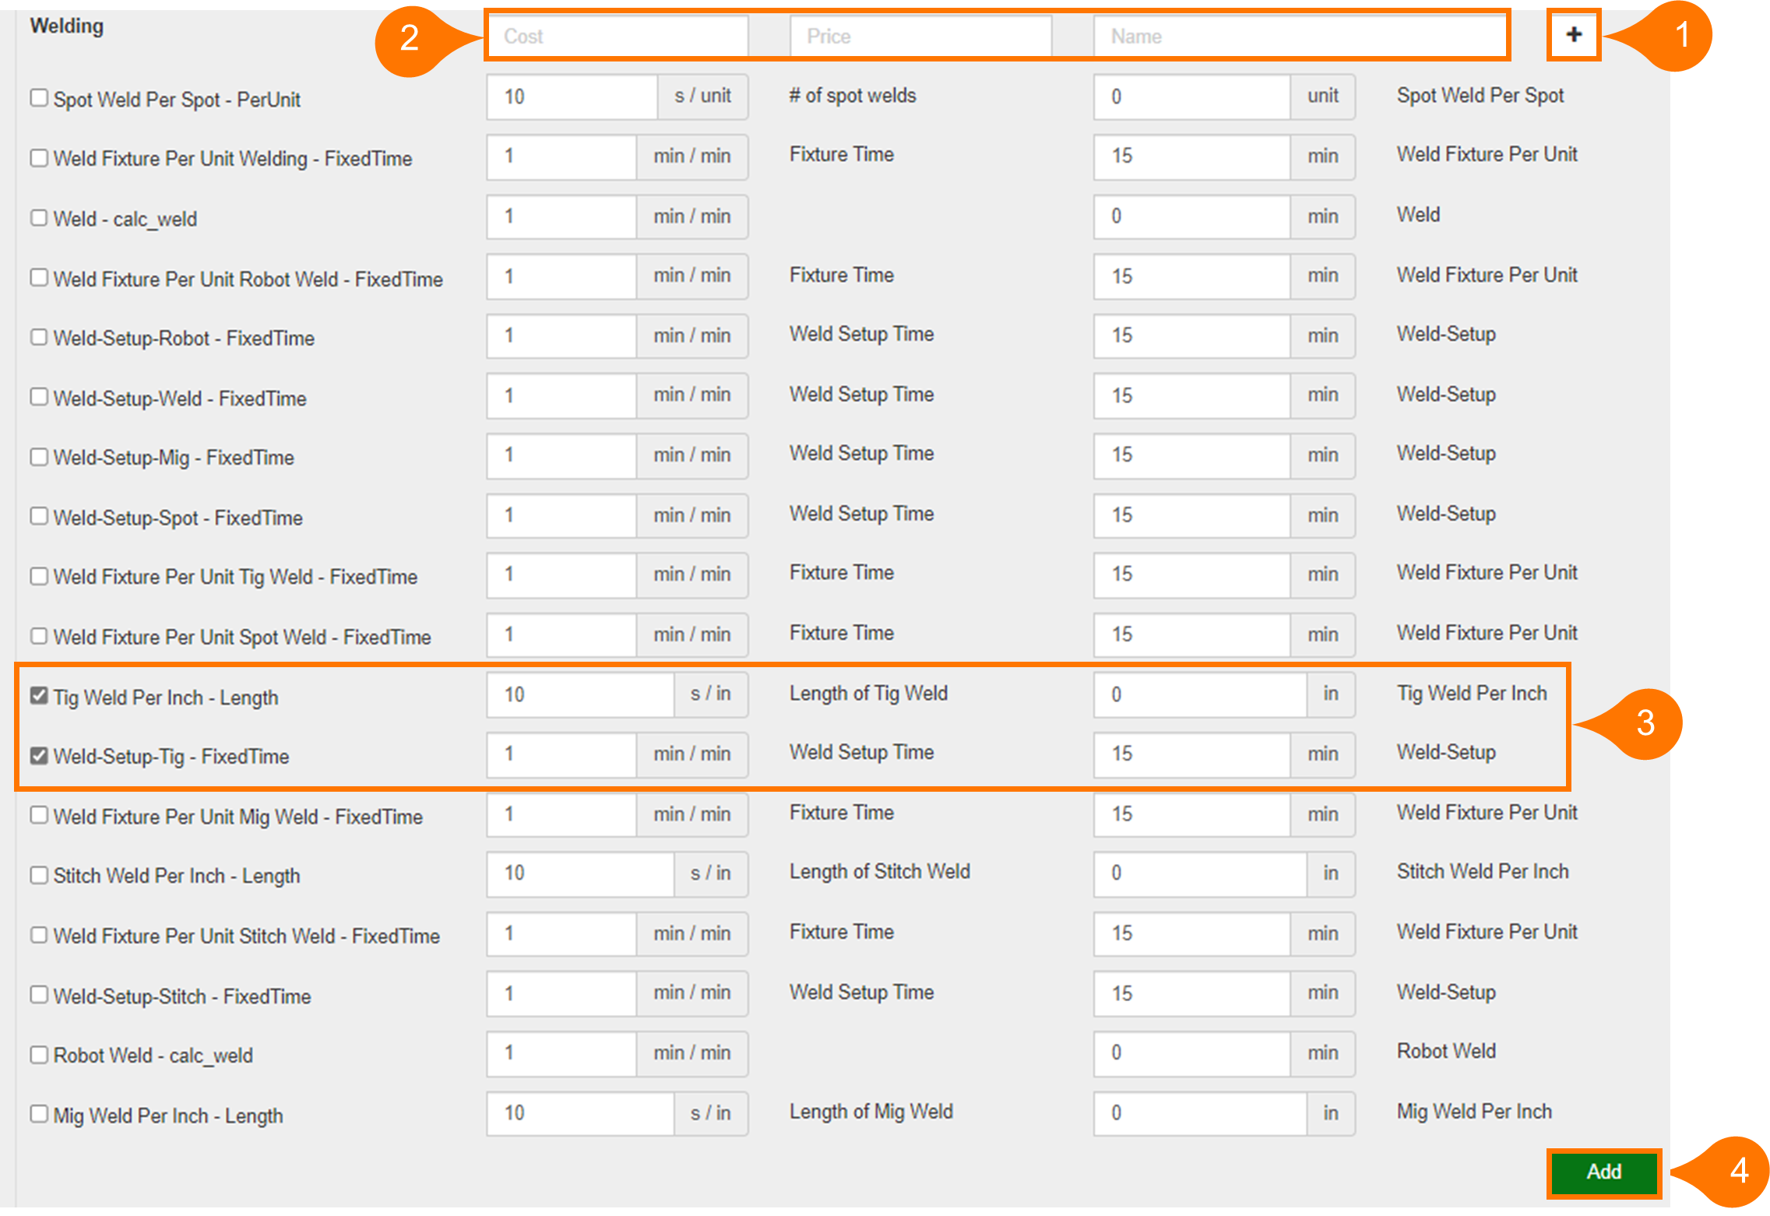Image resolution: width=1770 pixels, height=1216 pixels.
Task: Enable Spot Weld Per Spot - PerUnit checkbox
Action: (x=39, y=98)
